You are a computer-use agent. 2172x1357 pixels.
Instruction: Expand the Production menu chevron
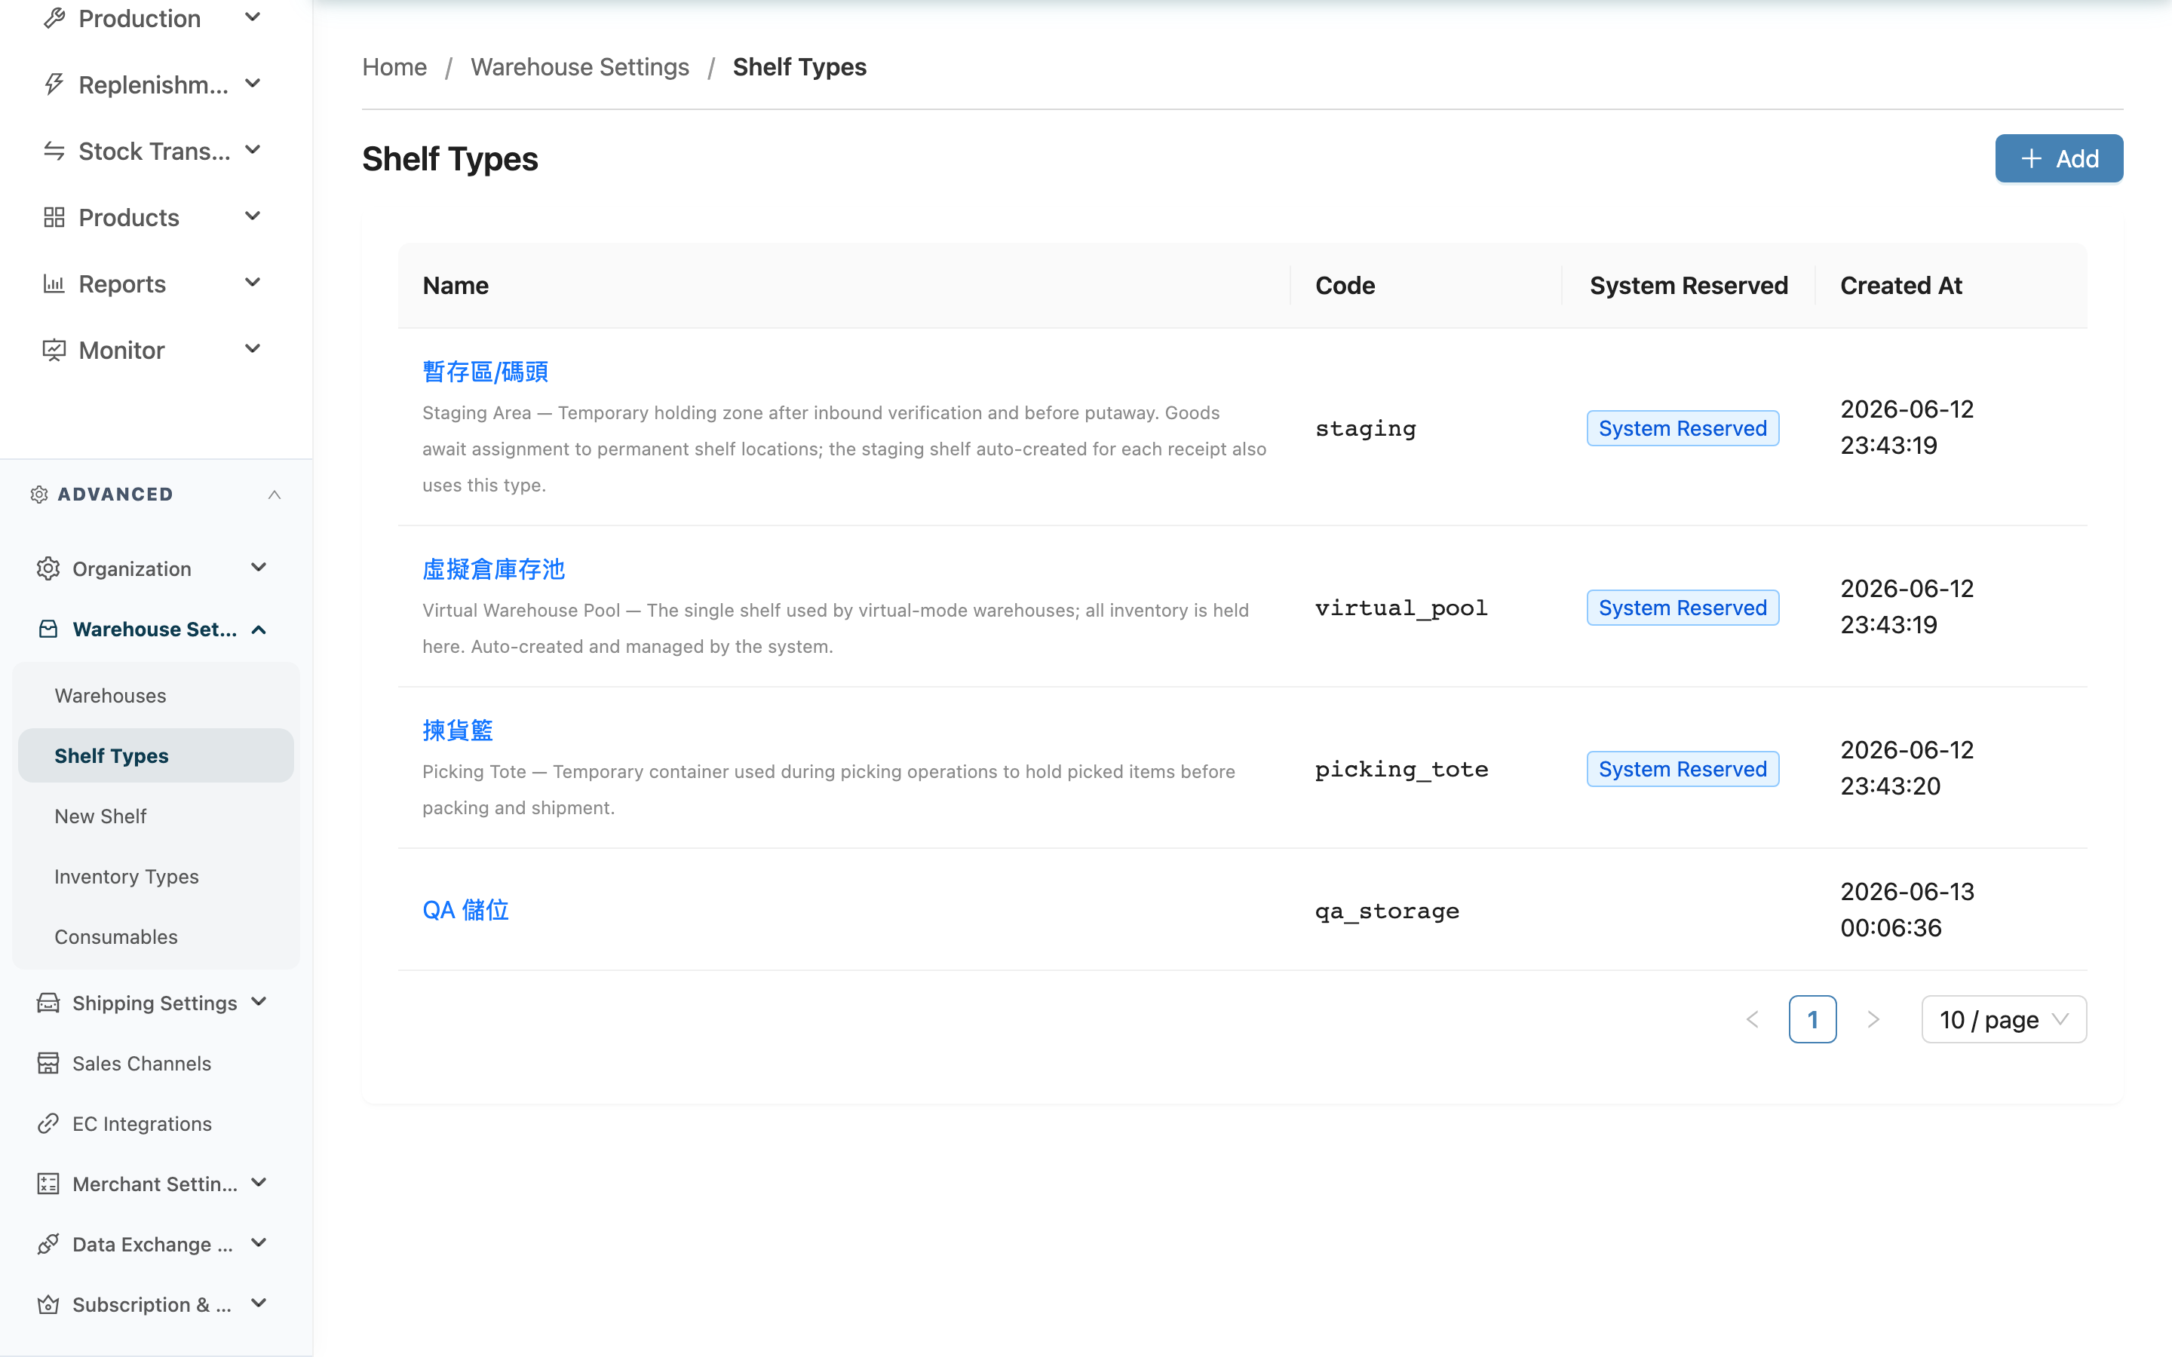[253, 17]
